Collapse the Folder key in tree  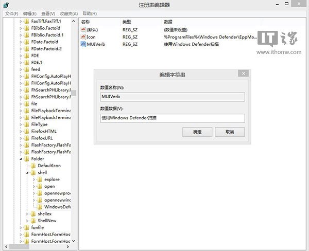(21, 159)
